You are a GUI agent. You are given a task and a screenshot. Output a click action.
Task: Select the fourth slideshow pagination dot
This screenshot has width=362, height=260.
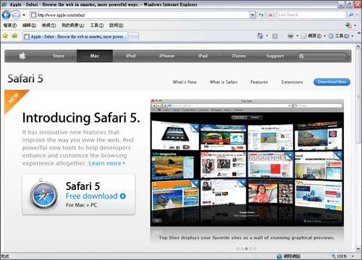[x=251, y=248]
